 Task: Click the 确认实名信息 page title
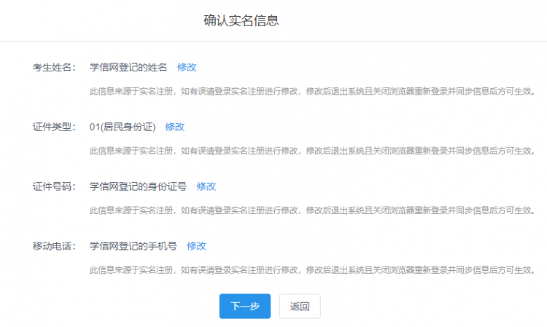pos(241,20)
